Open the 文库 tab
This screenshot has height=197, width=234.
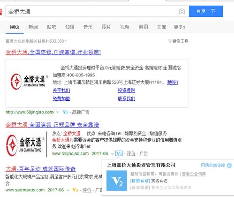(x=161, y=27)
